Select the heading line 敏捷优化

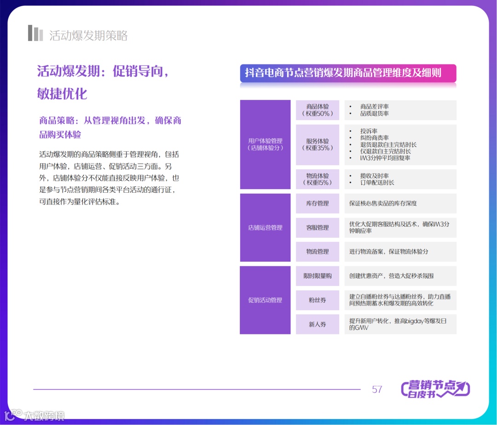point(62,94)
